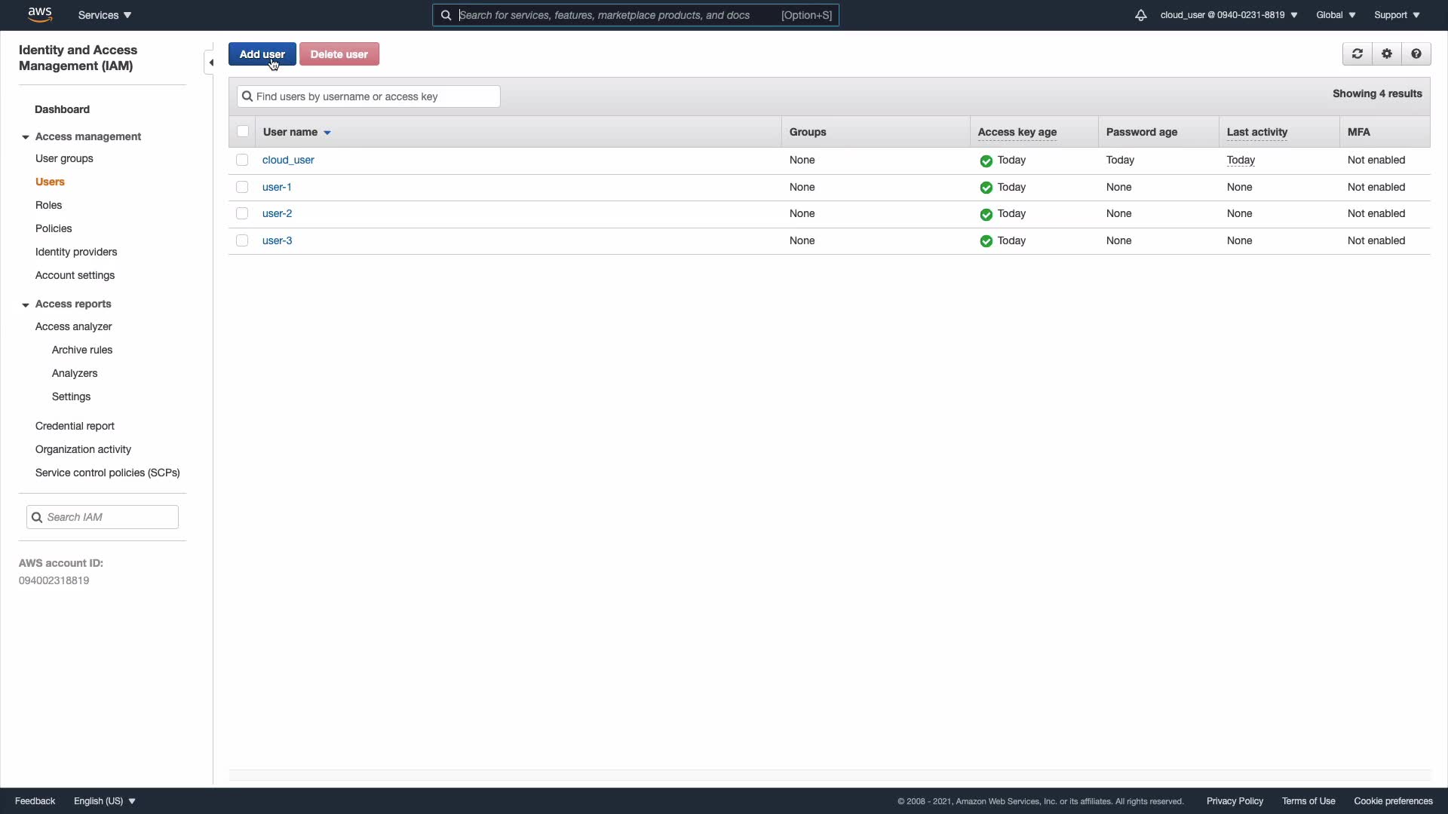This screenshot has width=1448, height=814.
Task: Collapse the IAM side navigation arrow
Action: (210, 63)
